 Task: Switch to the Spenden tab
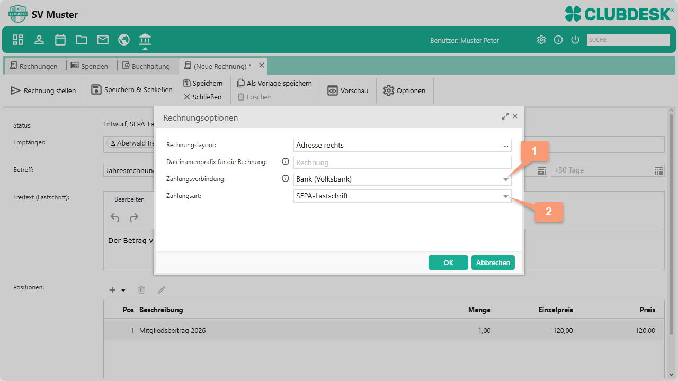coord(89,66)
